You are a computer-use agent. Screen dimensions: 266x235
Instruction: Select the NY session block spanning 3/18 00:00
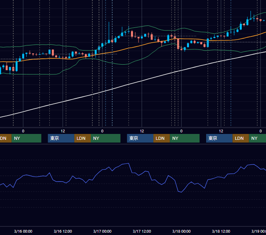click(185, 138)
